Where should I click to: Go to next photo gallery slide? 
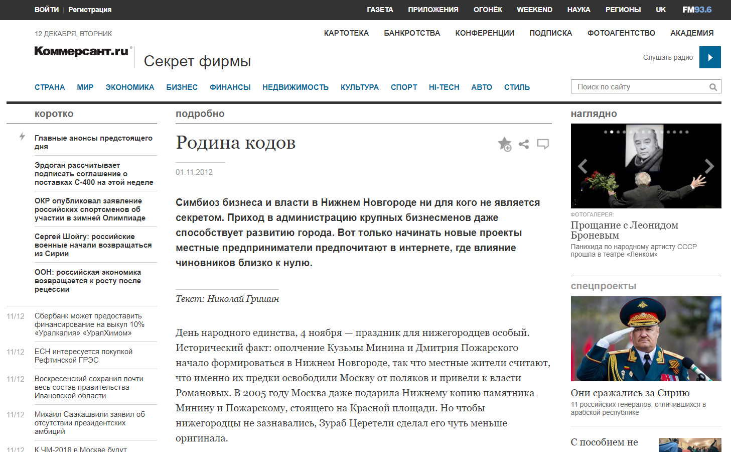point(709,166)
